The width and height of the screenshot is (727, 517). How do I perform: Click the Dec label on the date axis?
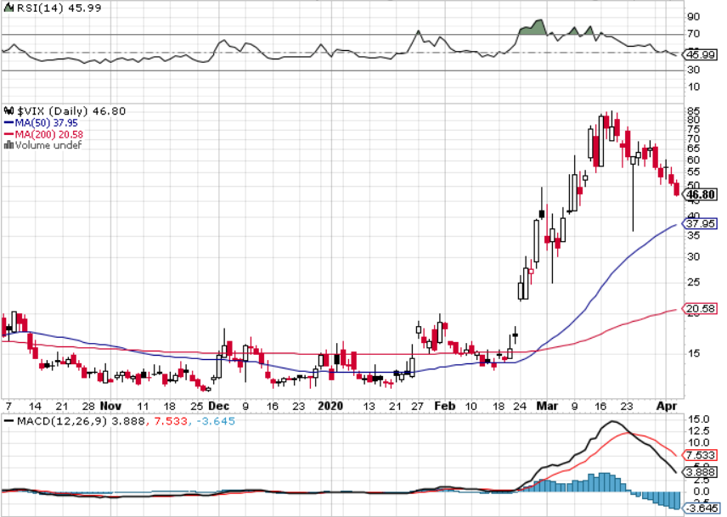point(219,407)
